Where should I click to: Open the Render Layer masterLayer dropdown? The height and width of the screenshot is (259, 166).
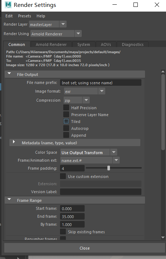click(48, 24)
